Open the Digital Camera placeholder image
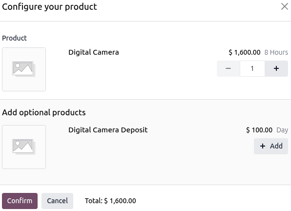This screenshot has width=291, height=211. (x=24, y=69)
